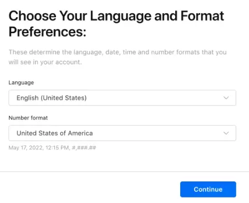Click the word 'Language' in the title
The image size is (249, 203).
click(121, 17)
